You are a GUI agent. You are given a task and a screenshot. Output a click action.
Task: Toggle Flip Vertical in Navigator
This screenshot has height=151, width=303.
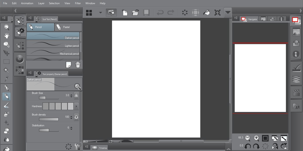coord(284,146)
